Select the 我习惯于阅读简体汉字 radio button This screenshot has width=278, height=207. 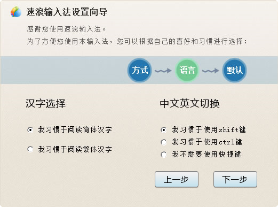click(30, 130)
